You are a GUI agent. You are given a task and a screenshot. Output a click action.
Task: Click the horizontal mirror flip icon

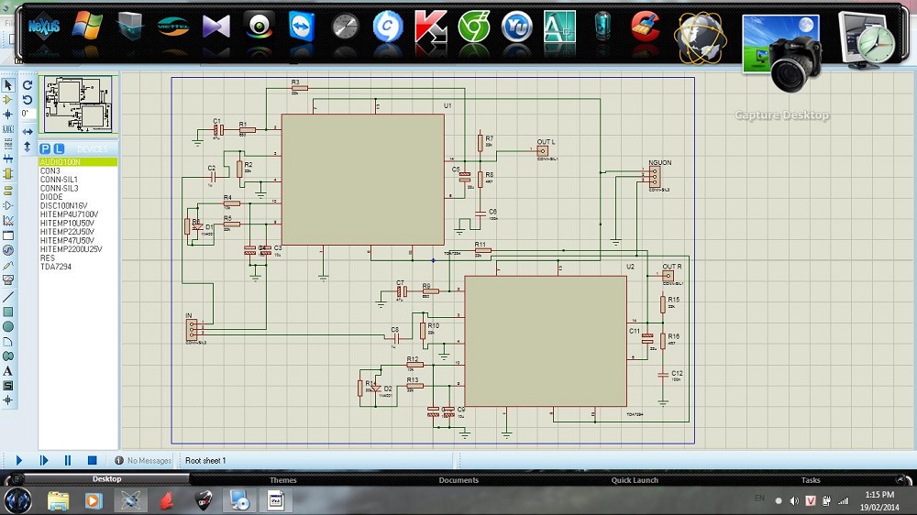(x=28, y=132)
